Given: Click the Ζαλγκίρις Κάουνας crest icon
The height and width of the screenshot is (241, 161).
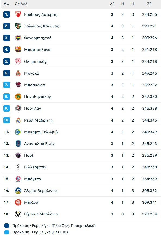Looking at the screenshot, I should (x=18, y=26).
